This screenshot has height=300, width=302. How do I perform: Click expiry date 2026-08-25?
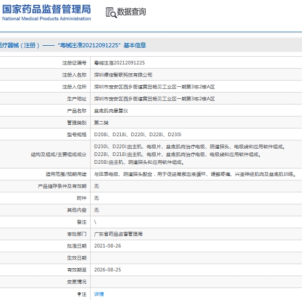tap(107, 270)
